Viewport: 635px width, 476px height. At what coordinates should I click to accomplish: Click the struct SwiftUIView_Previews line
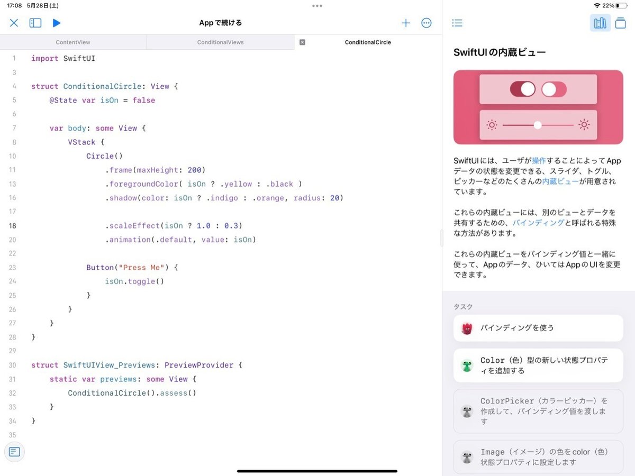(137, 365)
